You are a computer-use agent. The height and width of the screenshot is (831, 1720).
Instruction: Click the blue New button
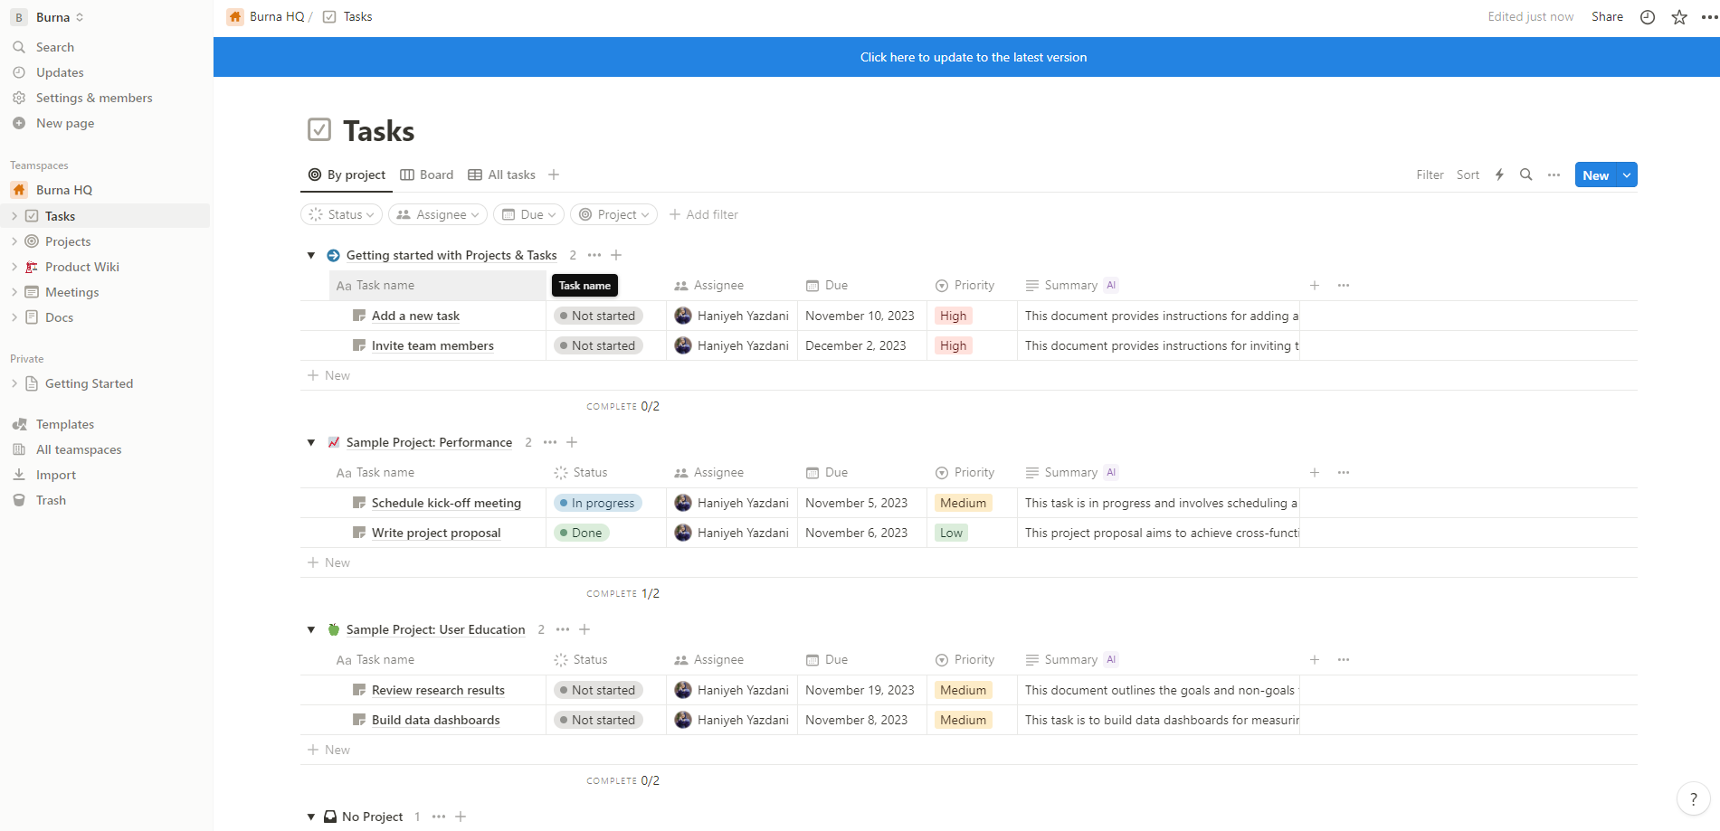point(1595,175)
